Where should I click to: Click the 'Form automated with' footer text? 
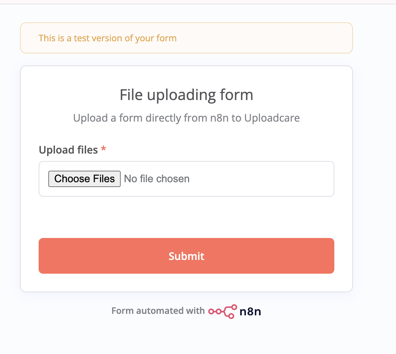(x=159, y=311)
